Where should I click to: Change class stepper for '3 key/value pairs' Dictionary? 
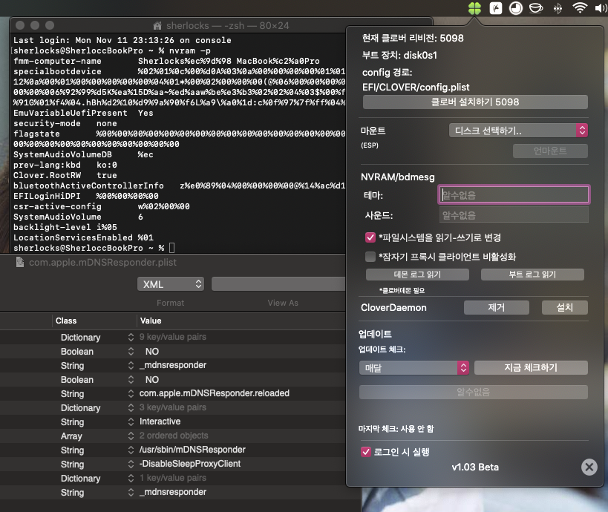[131, 407]
